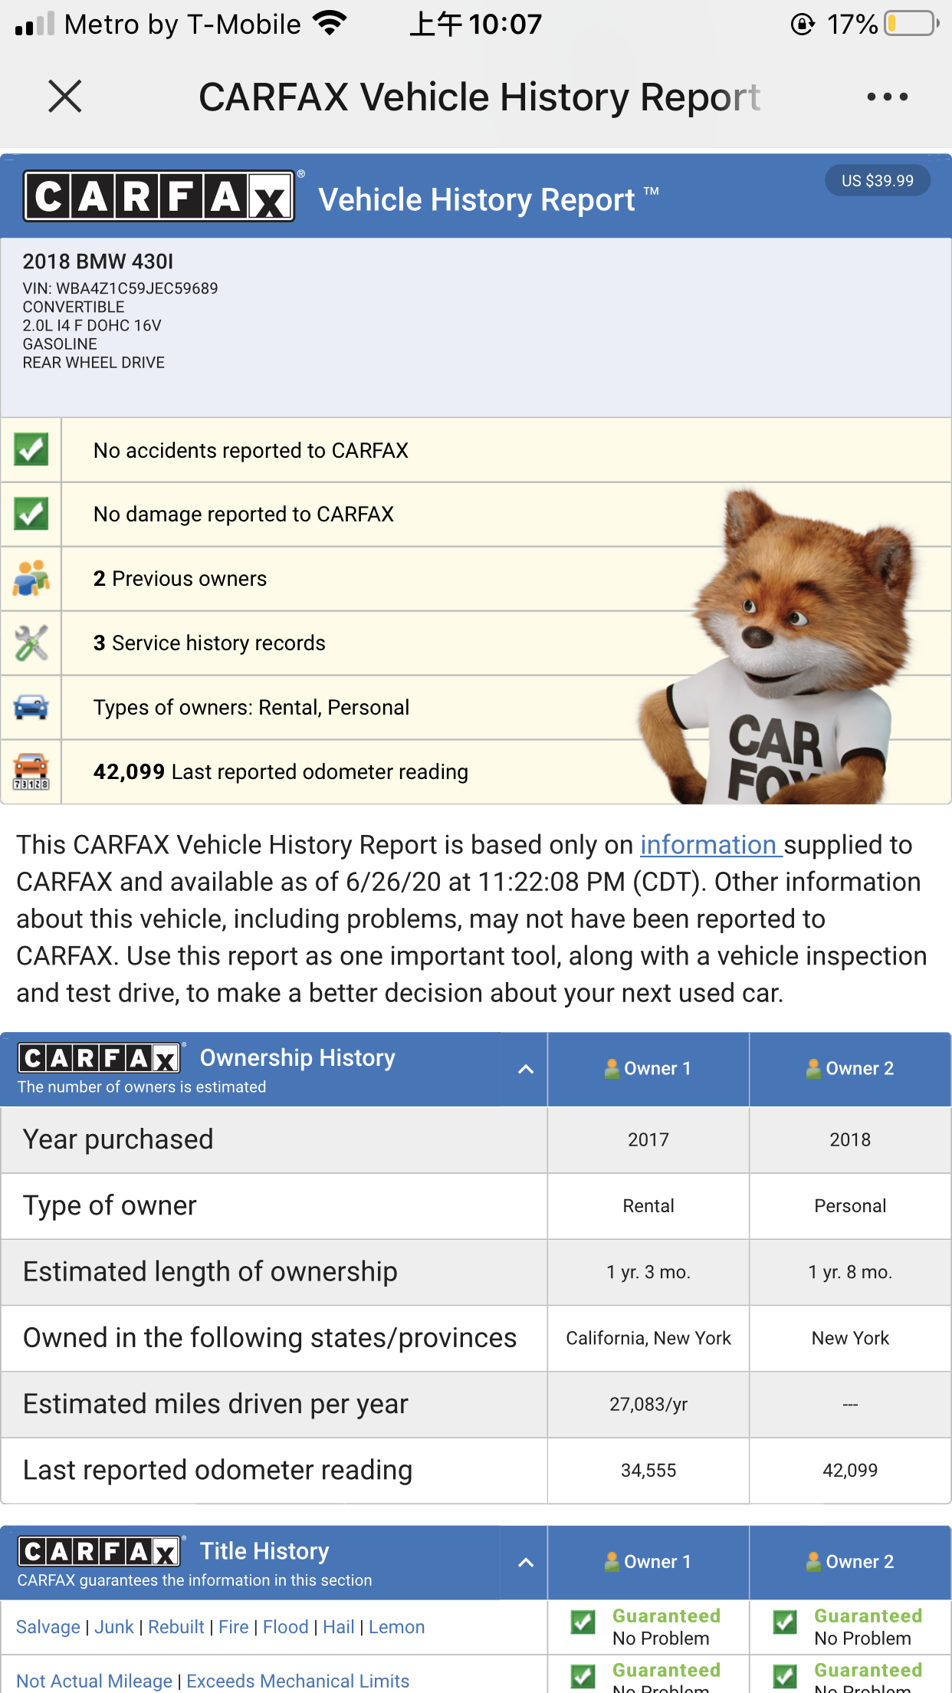Tap the blue car types of owners icon

pyautogui.click(x=31, y=707)
